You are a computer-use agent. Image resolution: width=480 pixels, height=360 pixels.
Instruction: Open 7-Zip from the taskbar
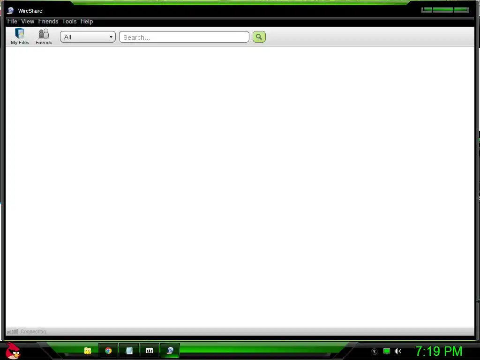click(x=150, y=351)
